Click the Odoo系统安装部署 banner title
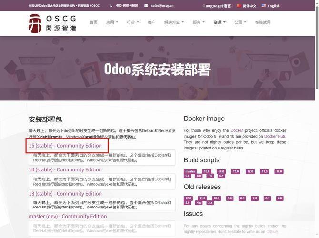Viewport: 319px width, 238px height. click(x=157, y=69)
